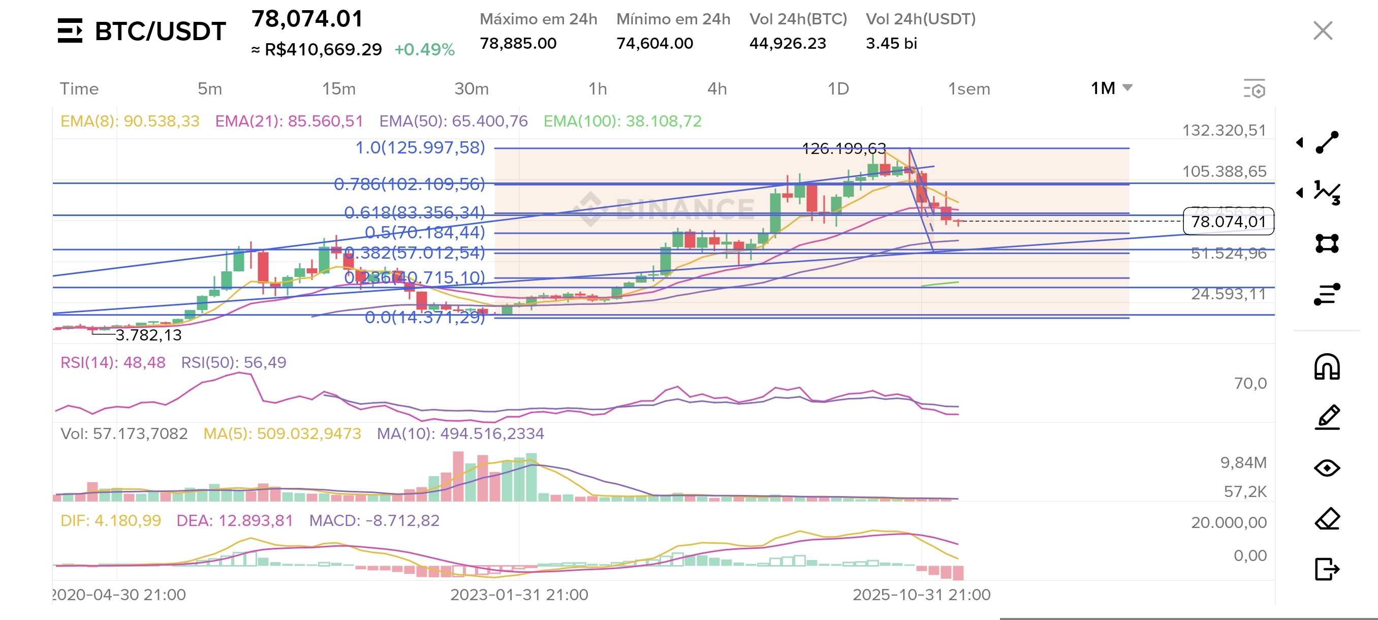Toggle drawings visibility eye icon
Image resolution: width=1378 pixels, height=620 pixels.
point(1327,468)
